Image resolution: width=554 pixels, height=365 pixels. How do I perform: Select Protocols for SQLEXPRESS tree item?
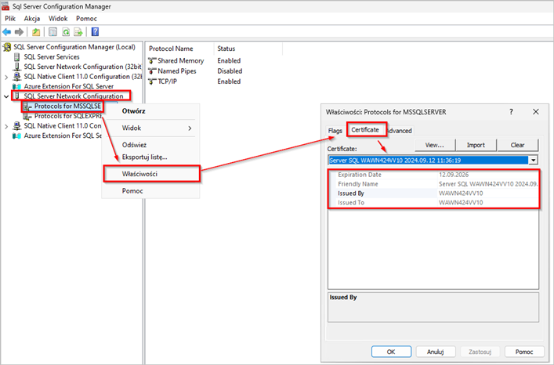[68, 116]
